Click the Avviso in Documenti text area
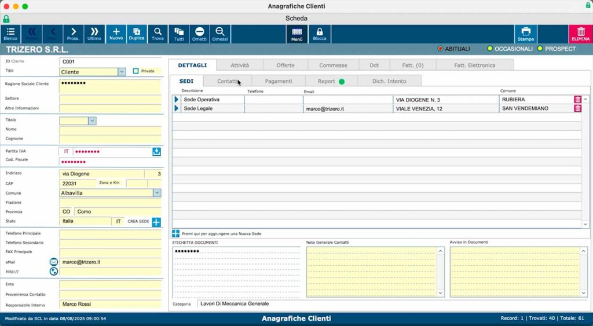 [x=515, y=272]
